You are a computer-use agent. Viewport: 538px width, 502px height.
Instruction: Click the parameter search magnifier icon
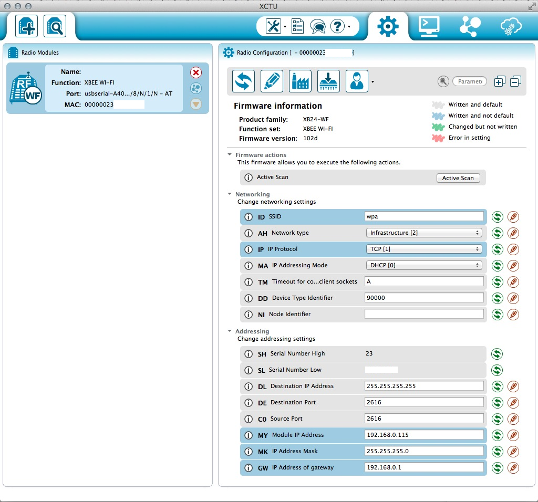coord(443,81)
